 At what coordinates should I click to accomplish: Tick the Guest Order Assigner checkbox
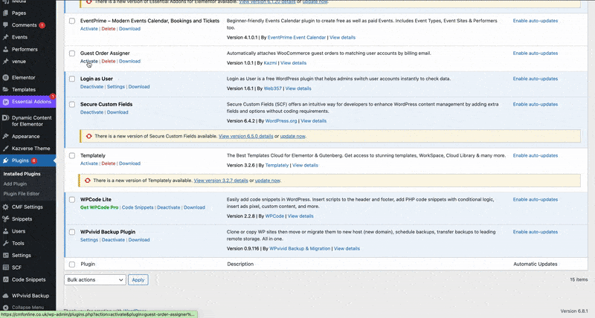click(x=72, y=53)
